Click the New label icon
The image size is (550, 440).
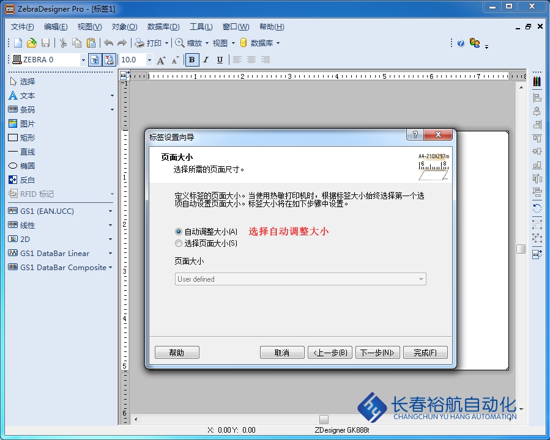pyautogui.click(x=18, y=43)
